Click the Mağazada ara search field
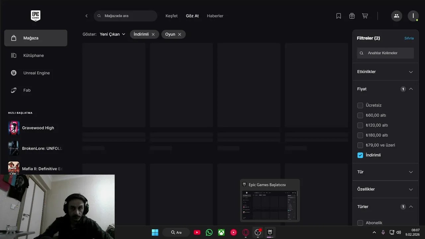The height and width of the screenshot is (239, 425). [126, 16]
